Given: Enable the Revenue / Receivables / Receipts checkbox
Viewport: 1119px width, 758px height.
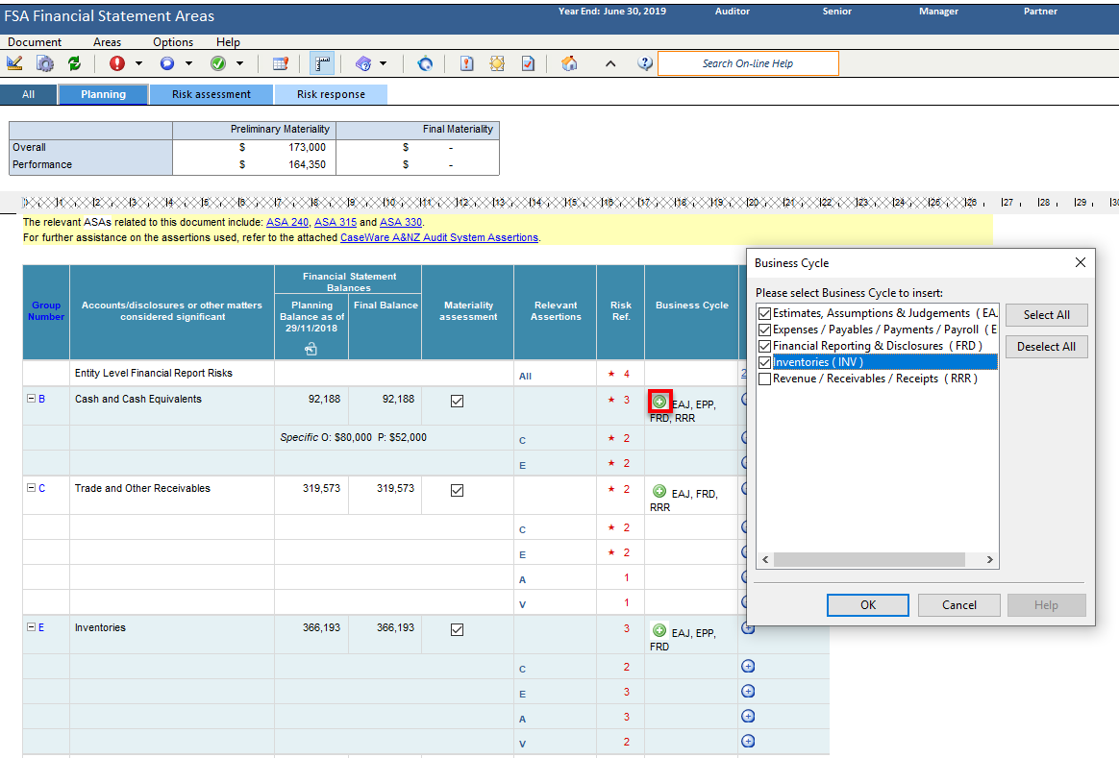Looking at the screenshot, I should pyautogui.click(x=764, y=379).
